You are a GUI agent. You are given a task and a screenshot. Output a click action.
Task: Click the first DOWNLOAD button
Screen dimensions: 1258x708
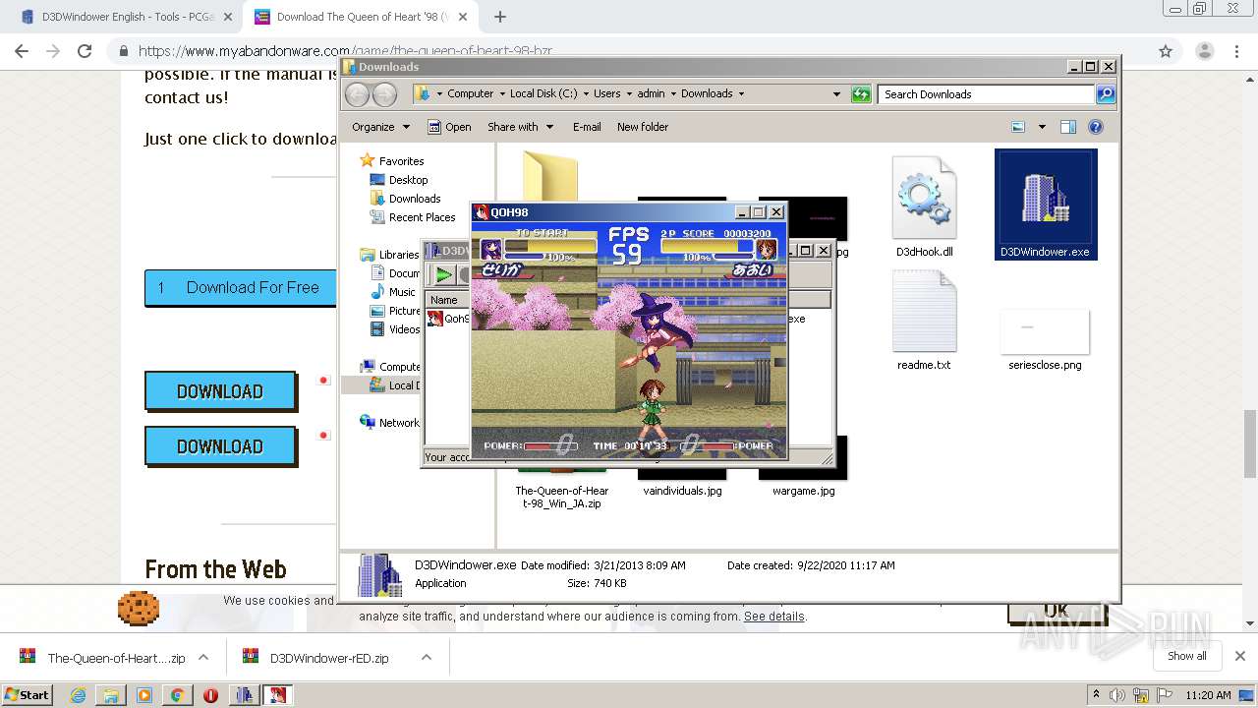click(220, 391)
